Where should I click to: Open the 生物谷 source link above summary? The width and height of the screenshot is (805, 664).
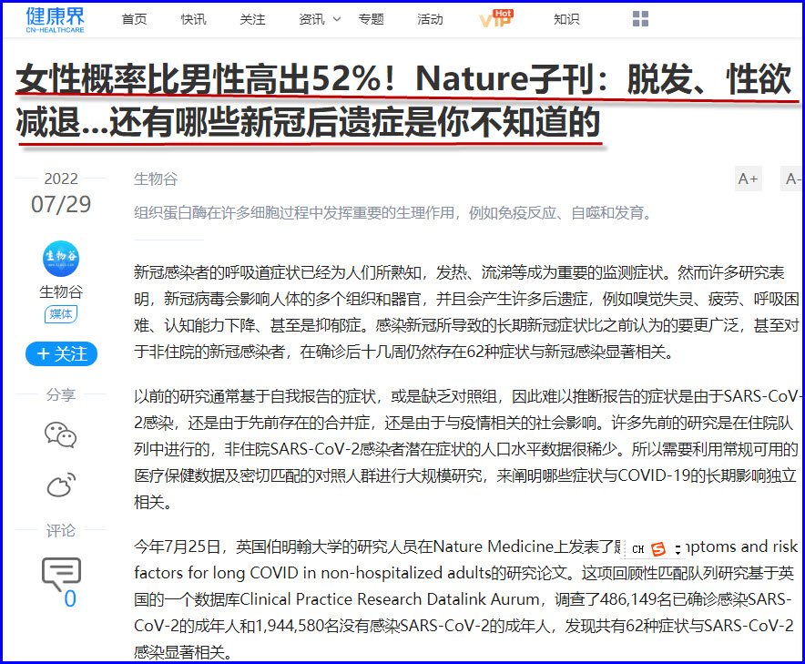click(155, 179)
